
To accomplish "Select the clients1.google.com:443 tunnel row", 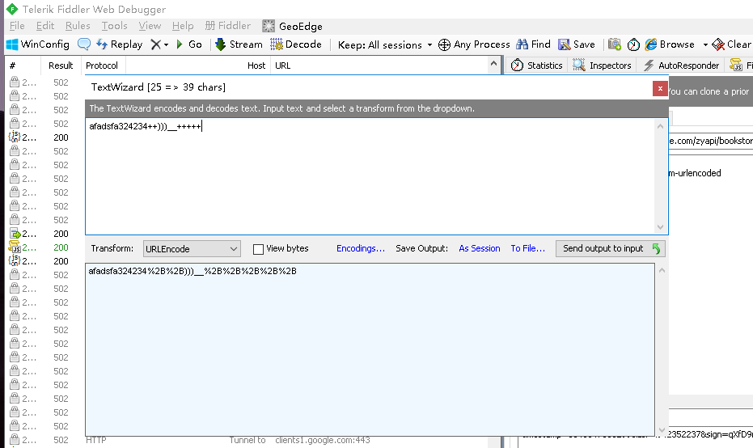I will point(253,440).
